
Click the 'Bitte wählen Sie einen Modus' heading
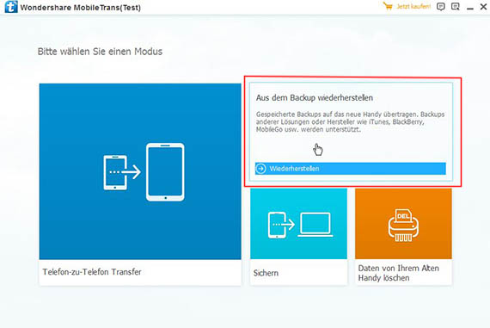click(100, 52)
